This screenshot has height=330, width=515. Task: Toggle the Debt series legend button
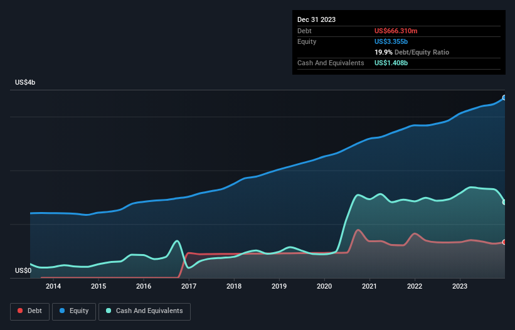(x=29, y=311)
